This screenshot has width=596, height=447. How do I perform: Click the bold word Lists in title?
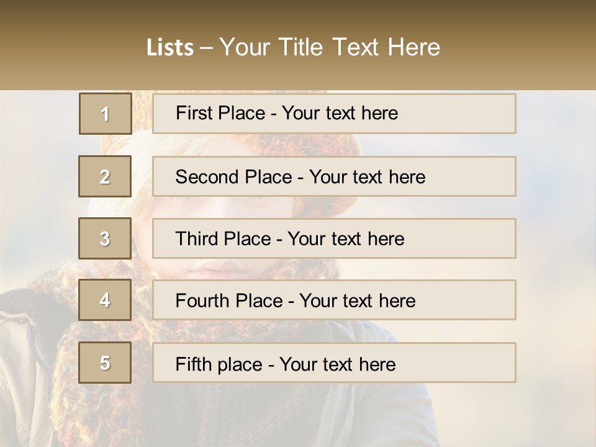[x=170, y=48]
